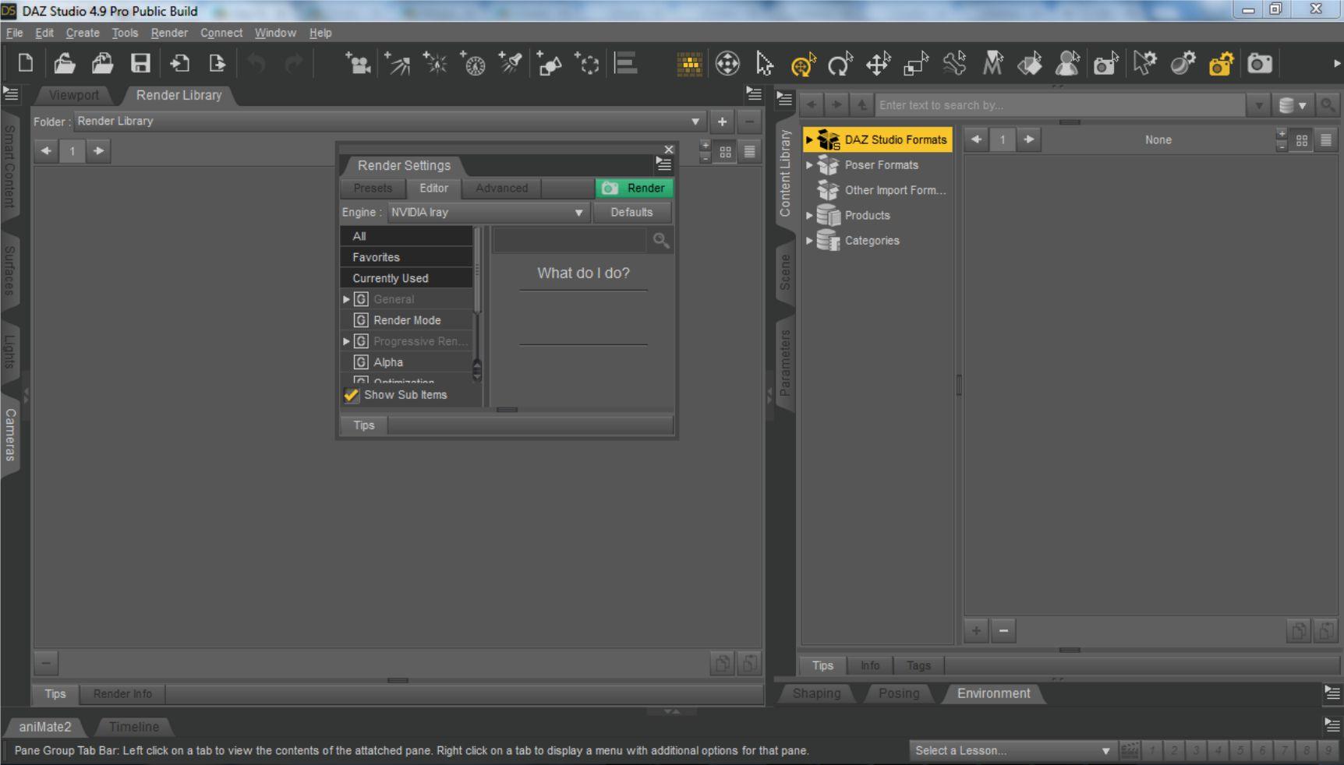The image size is (1344, 765).
Task: Expand the Progressive Rendering group
Action: click(346, 341)
